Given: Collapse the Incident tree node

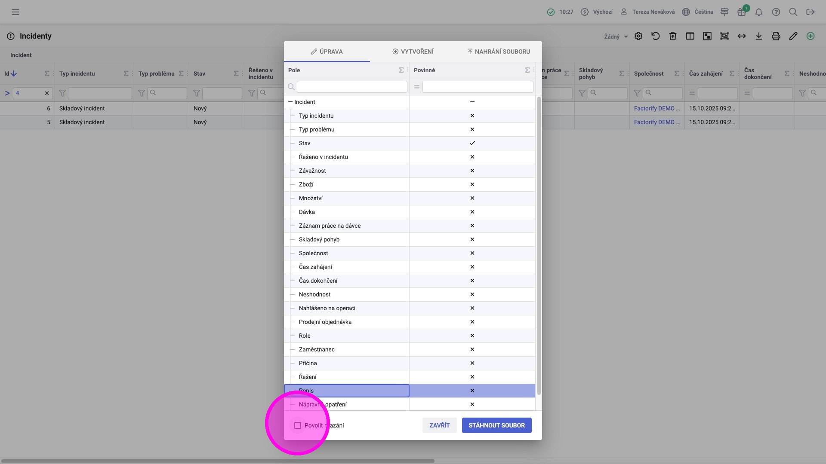Looking at the screenshot, I should (290, 102).
